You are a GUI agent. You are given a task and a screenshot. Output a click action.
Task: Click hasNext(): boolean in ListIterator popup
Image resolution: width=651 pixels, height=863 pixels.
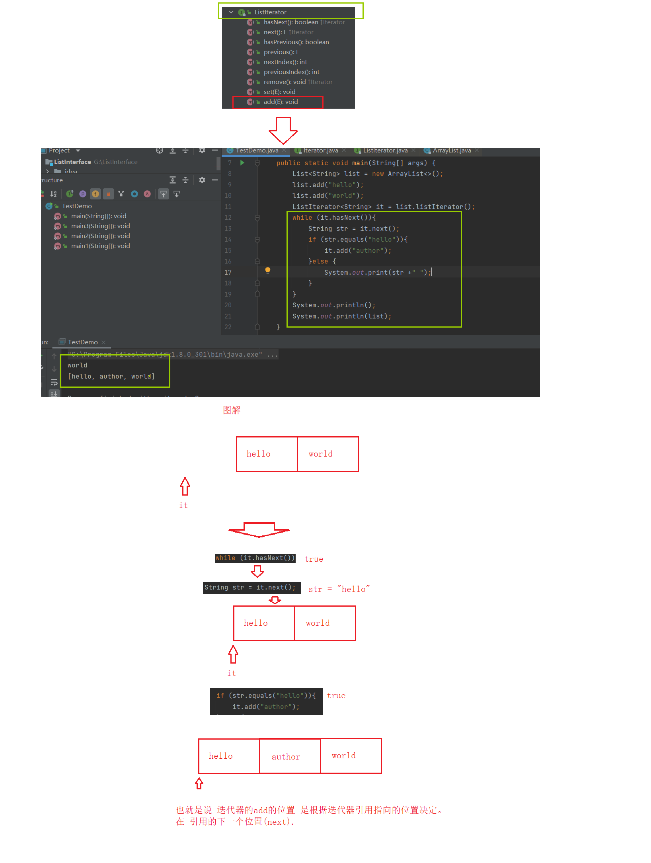pyautogui.click(x=296, y=22)
